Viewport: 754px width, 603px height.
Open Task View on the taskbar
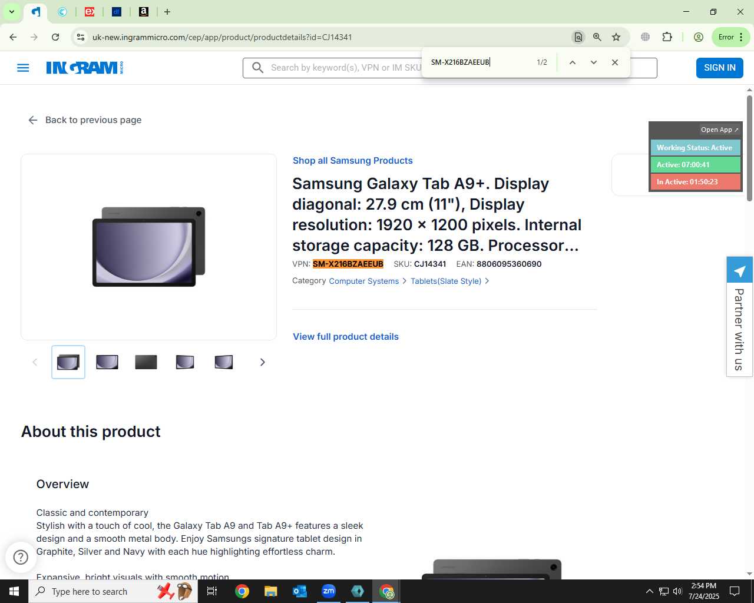coord(212,591)
